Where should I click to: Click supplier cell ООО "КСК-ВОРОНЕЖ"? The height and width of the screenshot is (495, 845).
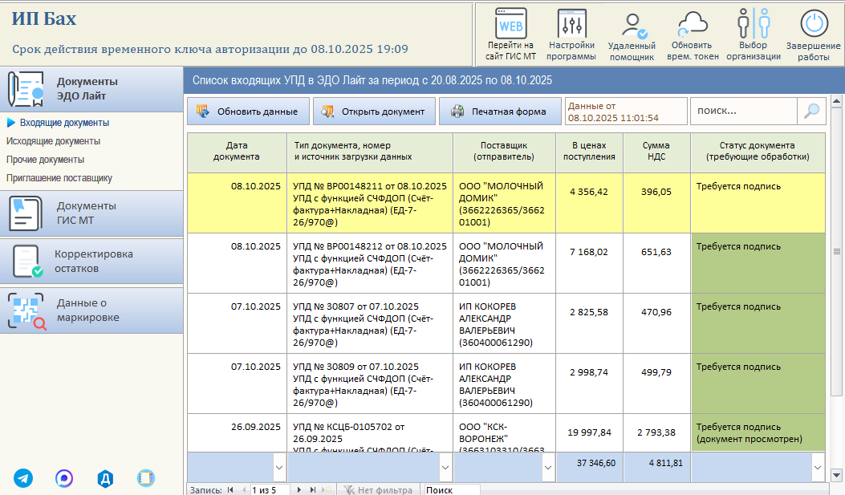pyautogui.click(x=504, y=433)
